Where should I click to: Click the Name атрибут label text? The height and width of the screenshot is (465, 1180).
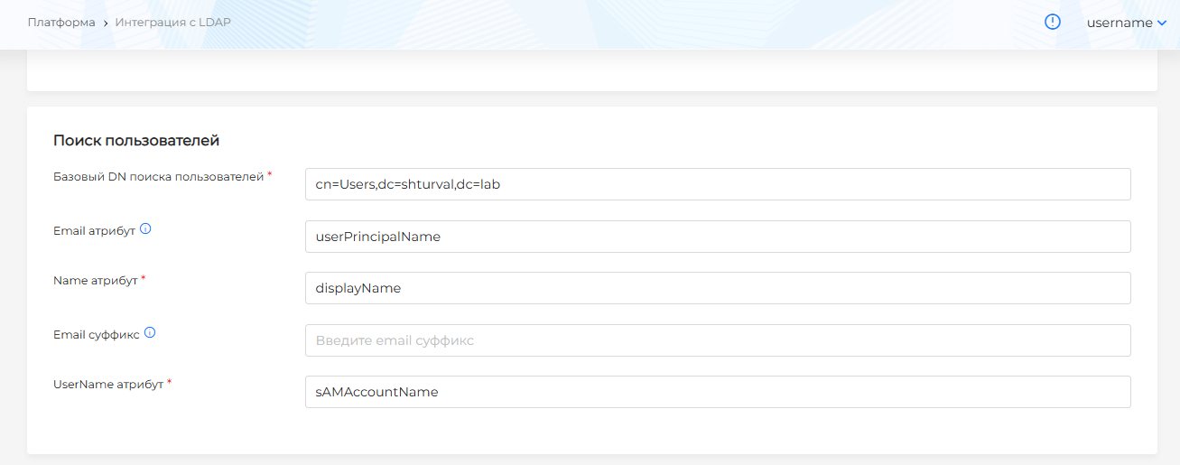pos(95,281)
